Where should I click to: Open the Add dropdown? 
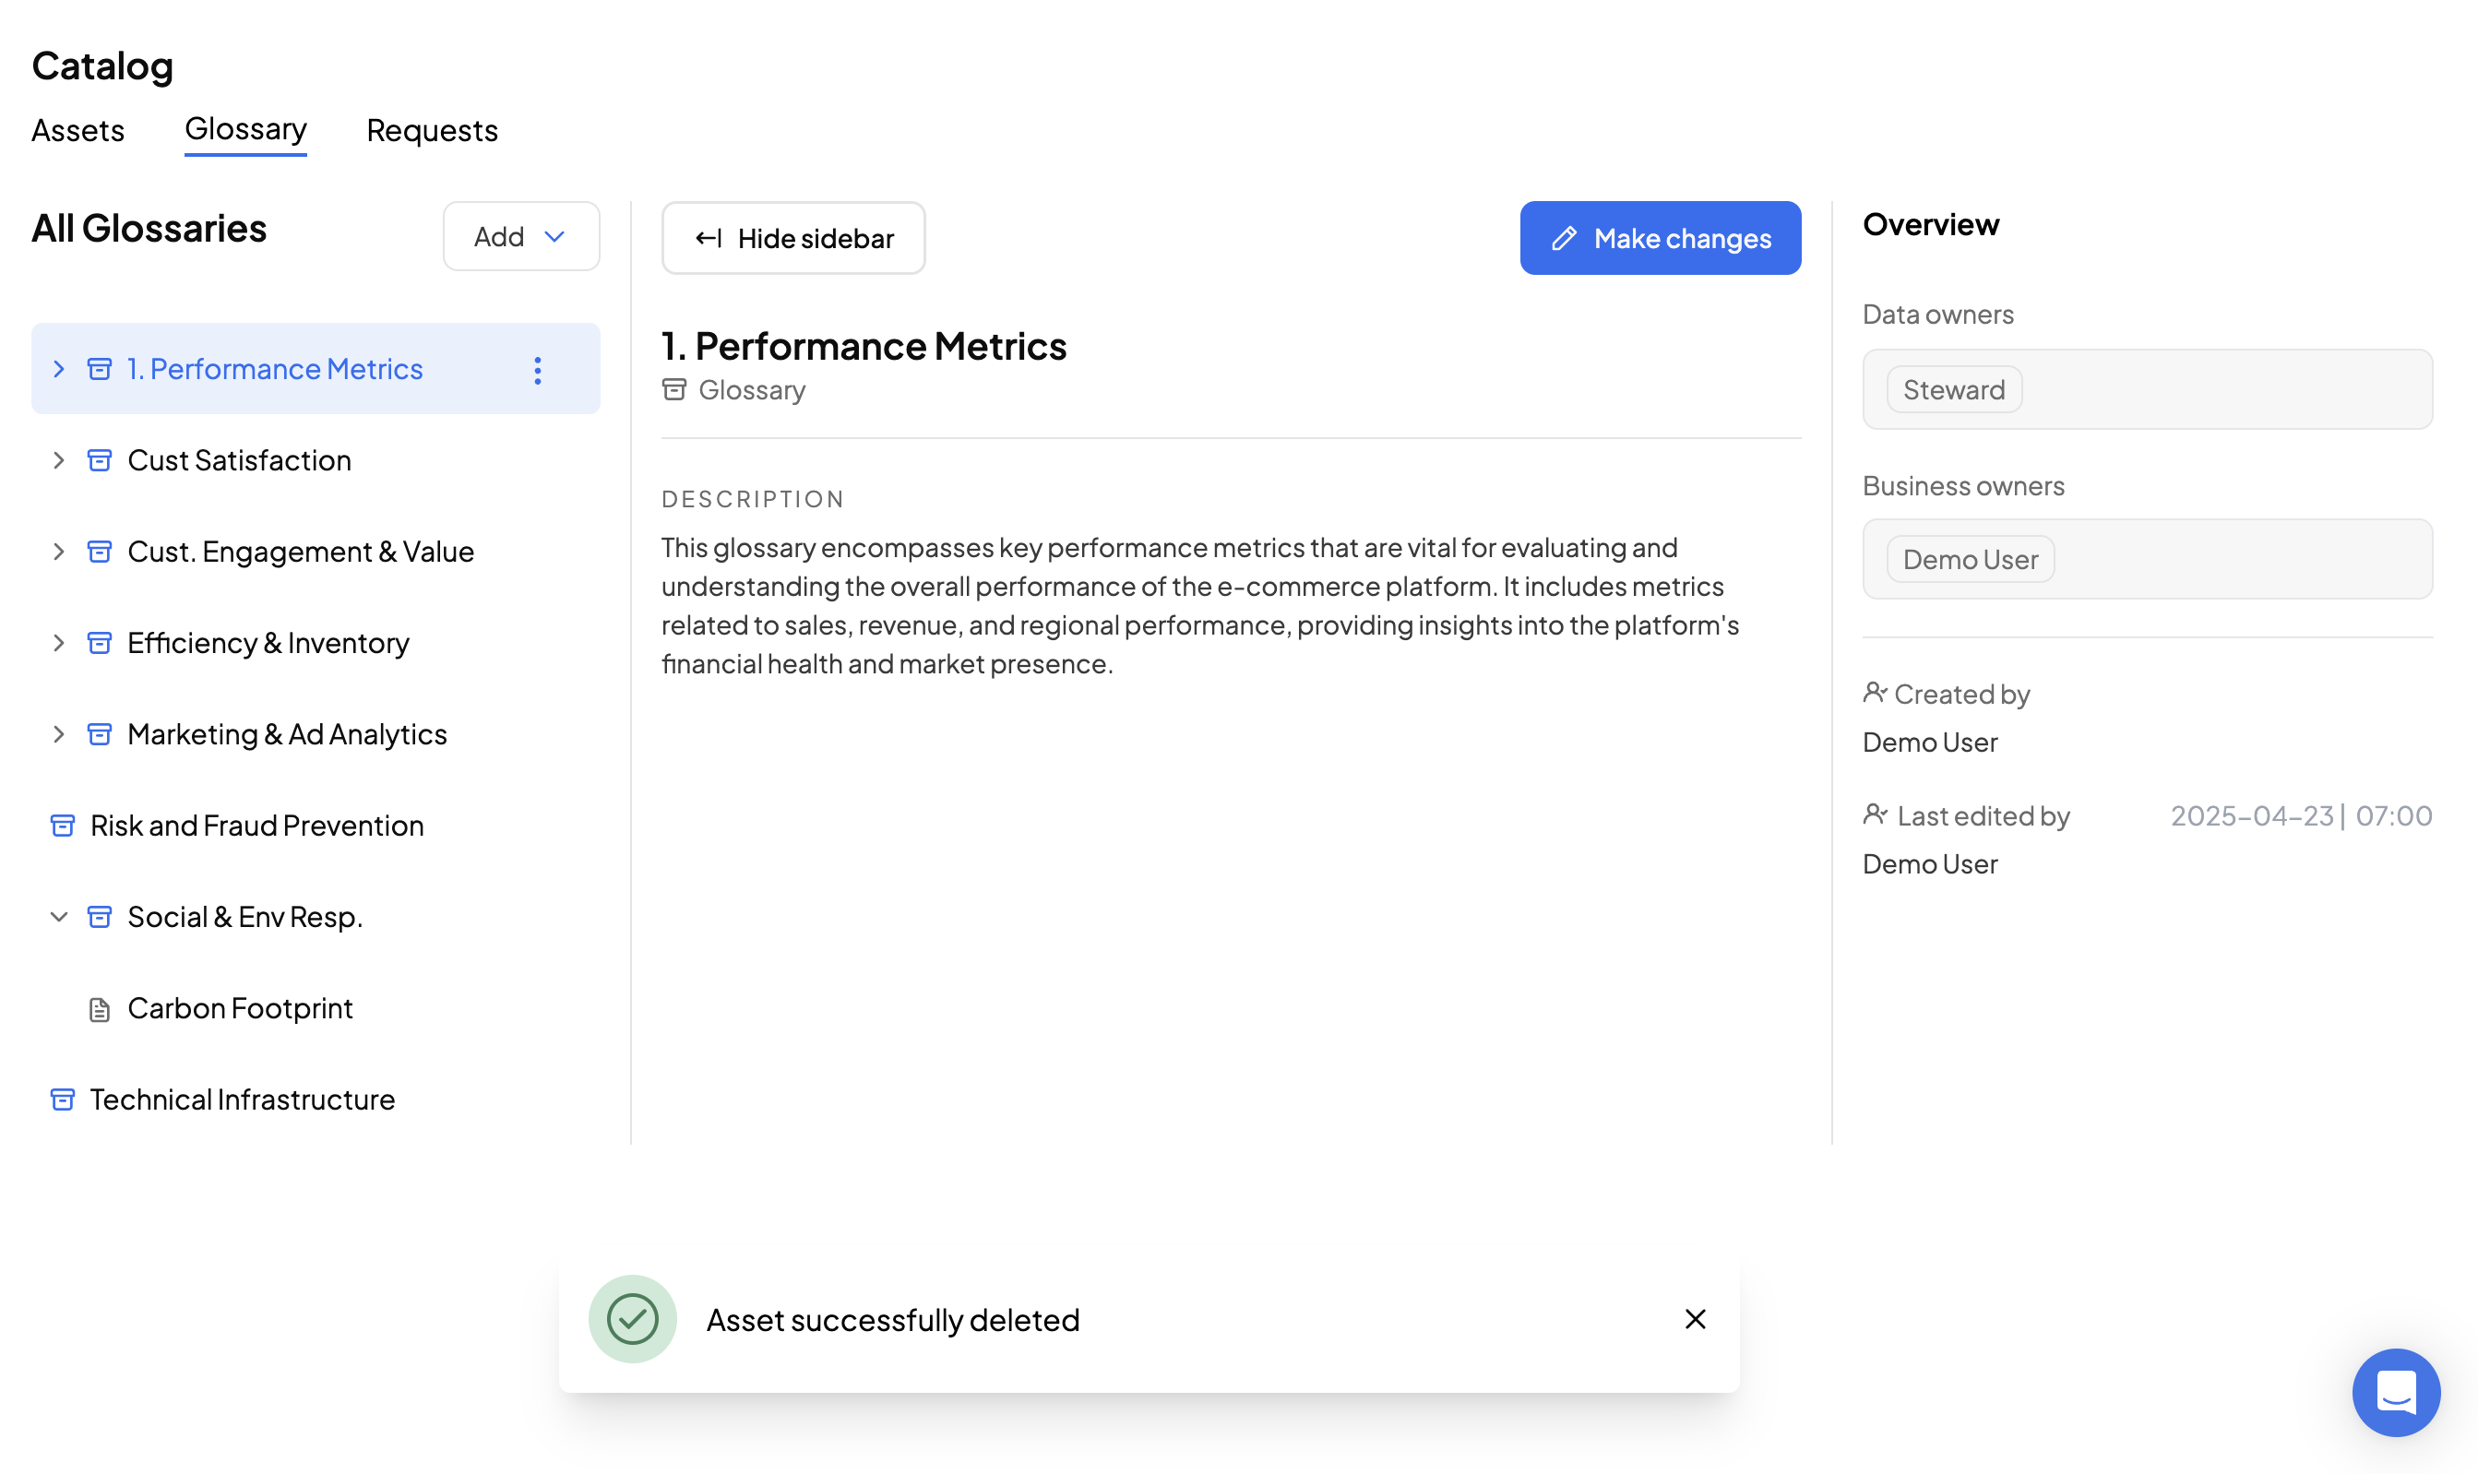pyautogui.click(x=520, y=236)
